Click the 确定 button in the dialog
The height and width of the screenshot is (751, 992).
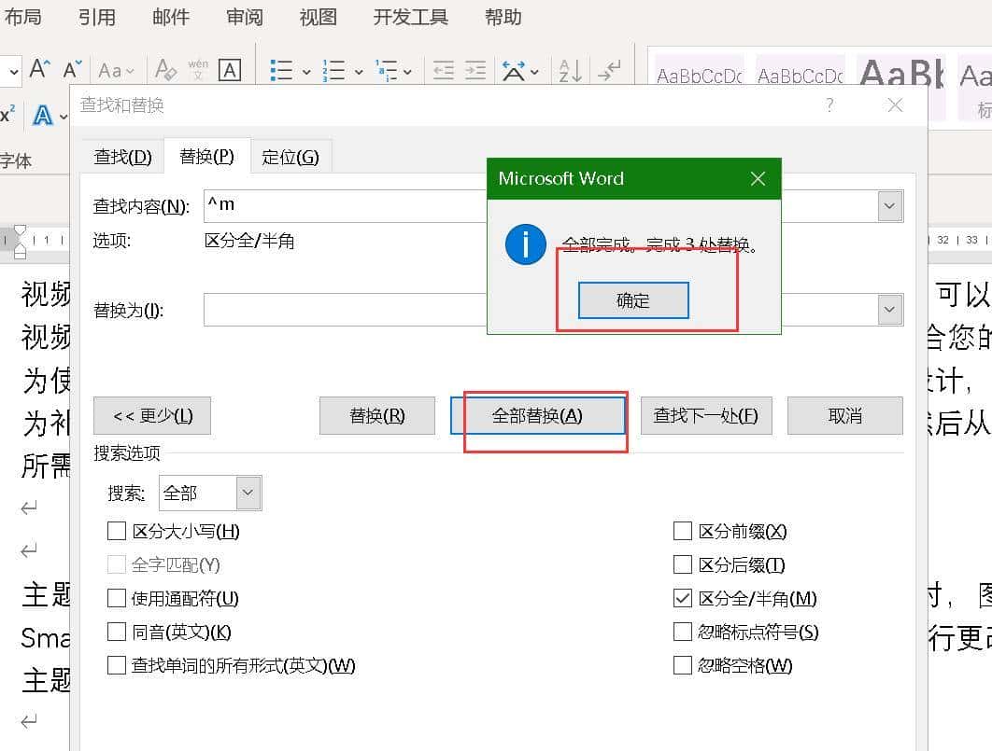(632, 300)
